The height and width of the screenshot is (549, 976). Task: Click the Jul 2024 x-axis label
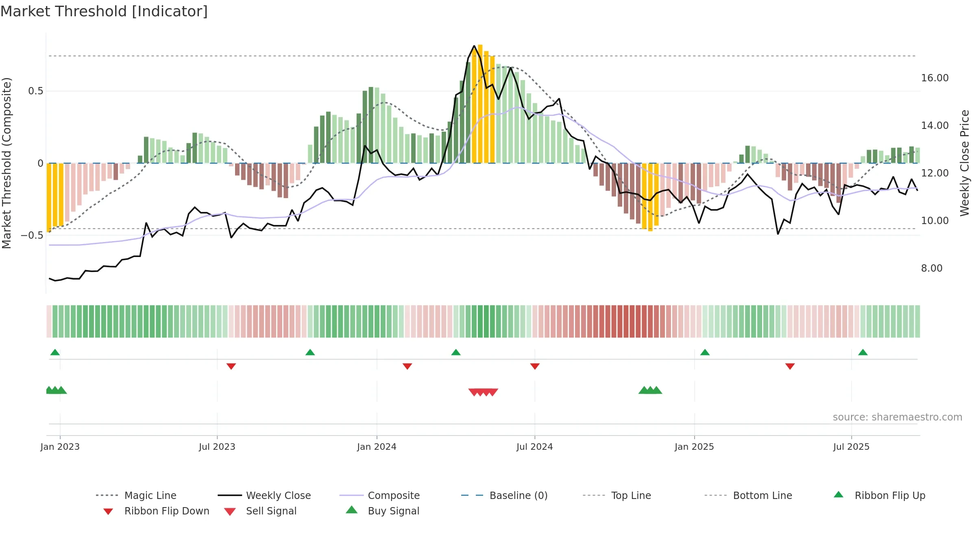click(x=535, y=447)
